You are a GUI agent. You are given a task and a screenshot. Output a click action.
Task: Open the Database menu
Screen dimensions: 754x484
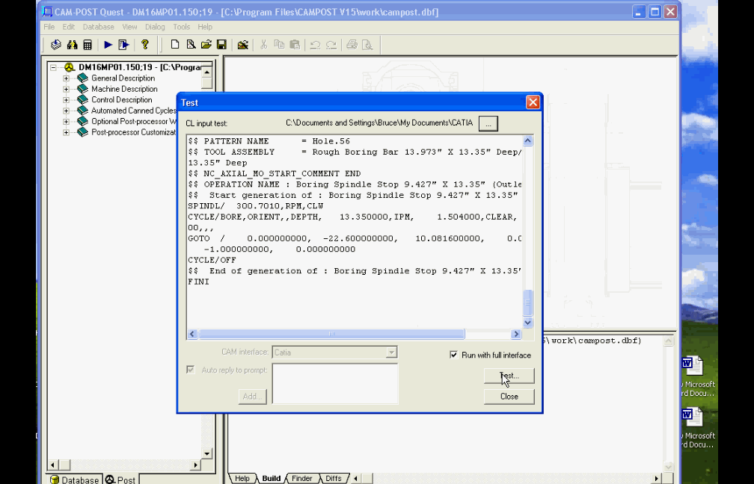point(99,27)
